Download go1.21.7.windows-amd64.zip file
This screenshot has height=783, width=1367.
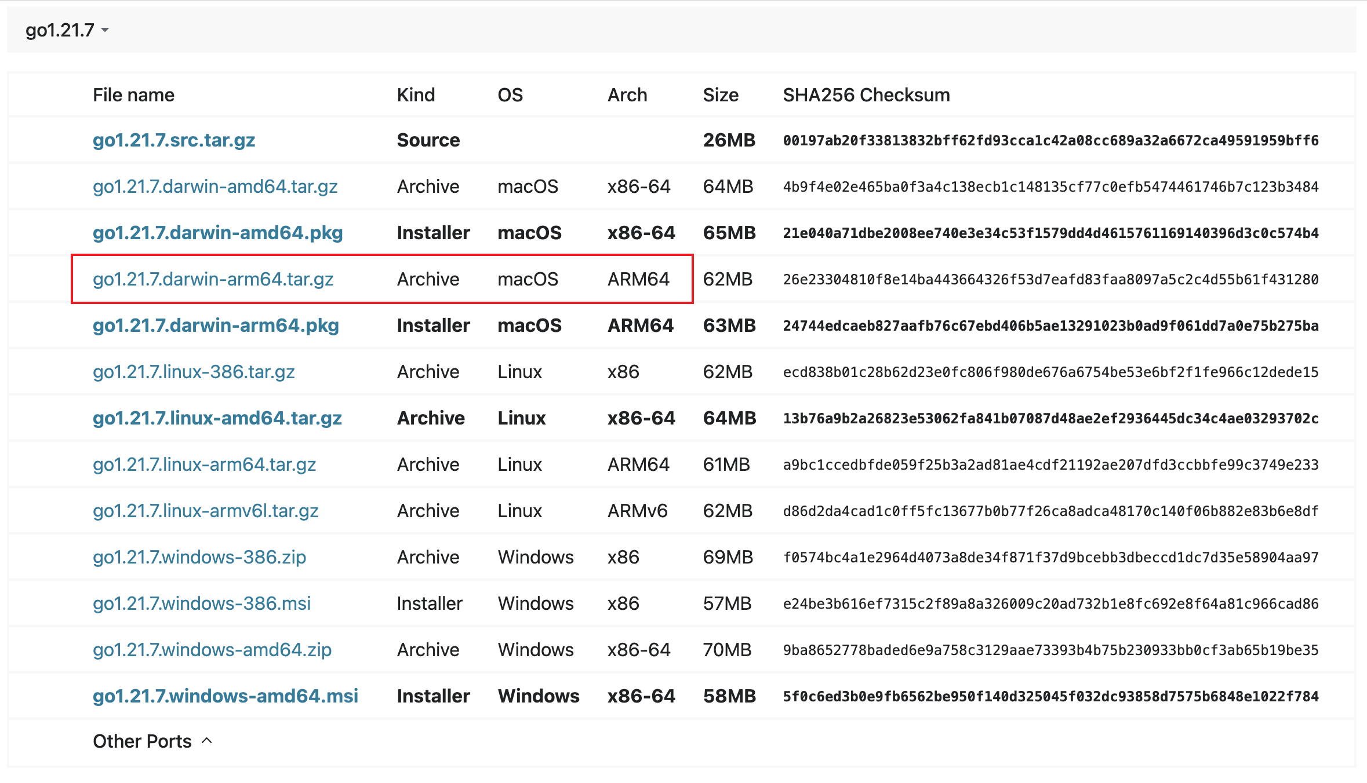[x=212, y=650]
